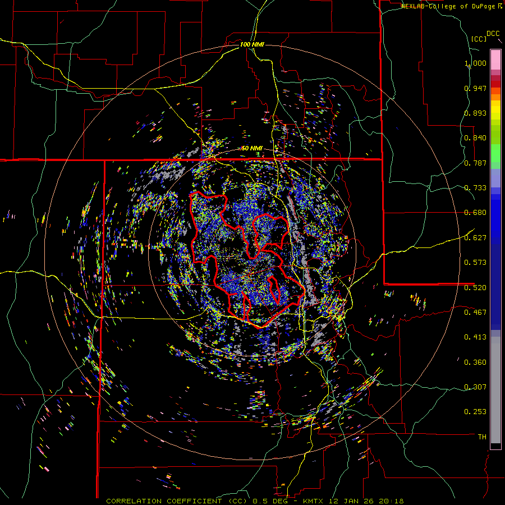Image resolution: width=505 pixels, height=505 pixels.
Task: Click the bright green segment of the color bar
Action: click(x=495, y=153)
